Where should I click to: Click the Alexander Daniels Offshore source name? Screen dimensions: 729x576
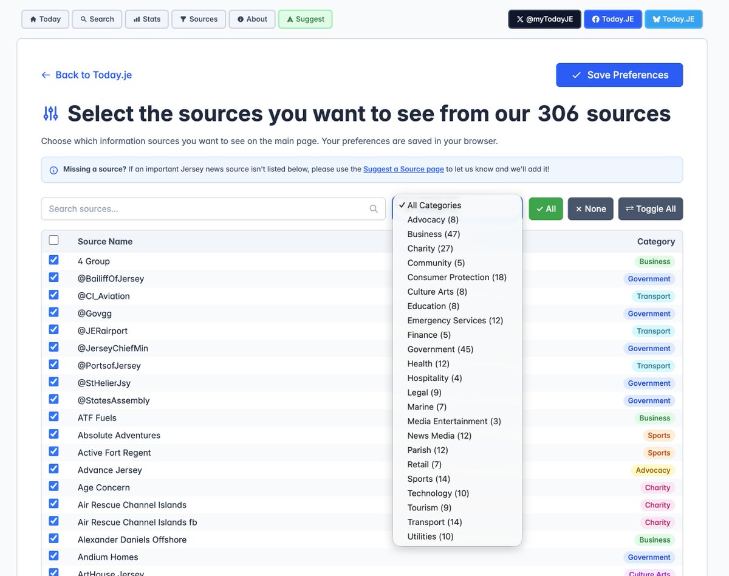pos(132,540)
